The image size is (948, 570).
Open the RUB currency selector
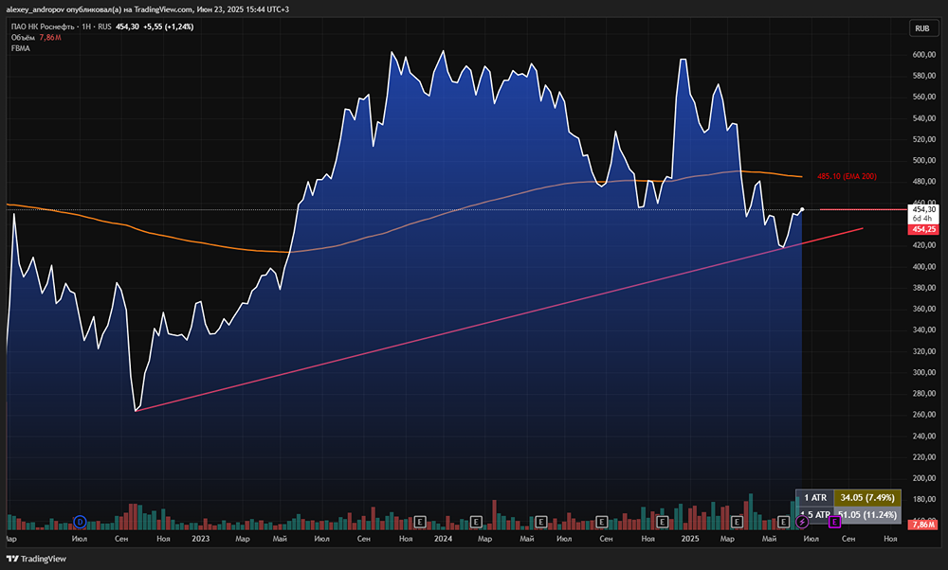click(x=922, y=28)
